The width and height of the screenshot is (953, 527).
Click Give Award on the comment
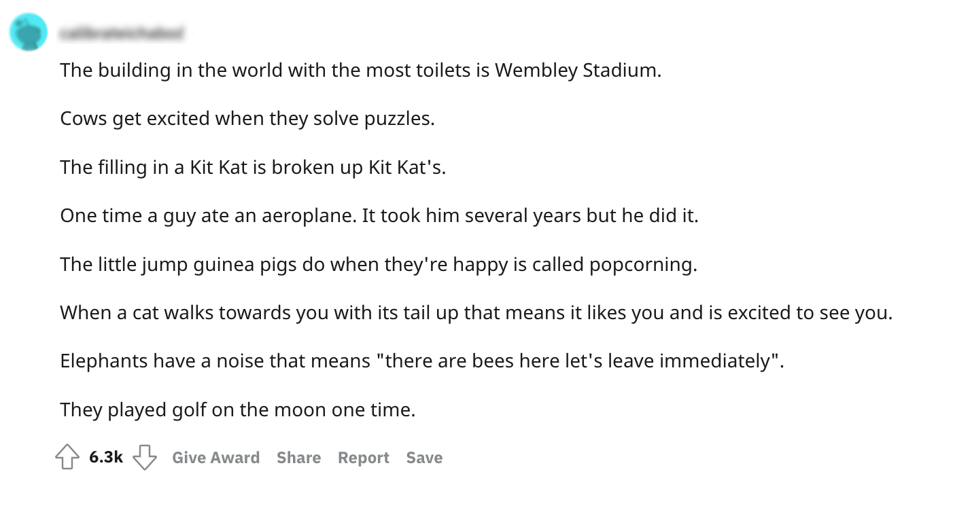point(215,458)
